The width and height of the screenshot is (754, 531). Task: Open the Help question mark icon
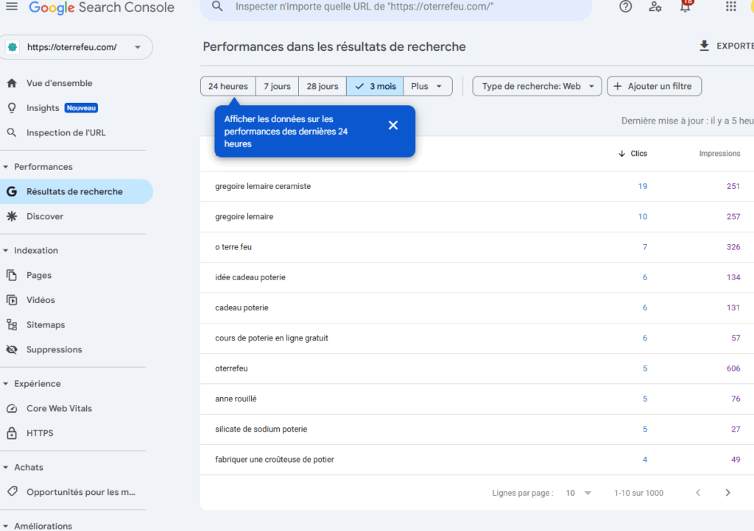625,7
